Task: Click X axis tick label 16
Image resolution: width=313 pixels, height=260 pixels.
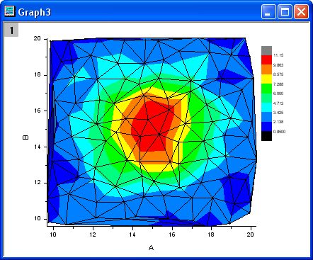Action: (x=172, y=234)
